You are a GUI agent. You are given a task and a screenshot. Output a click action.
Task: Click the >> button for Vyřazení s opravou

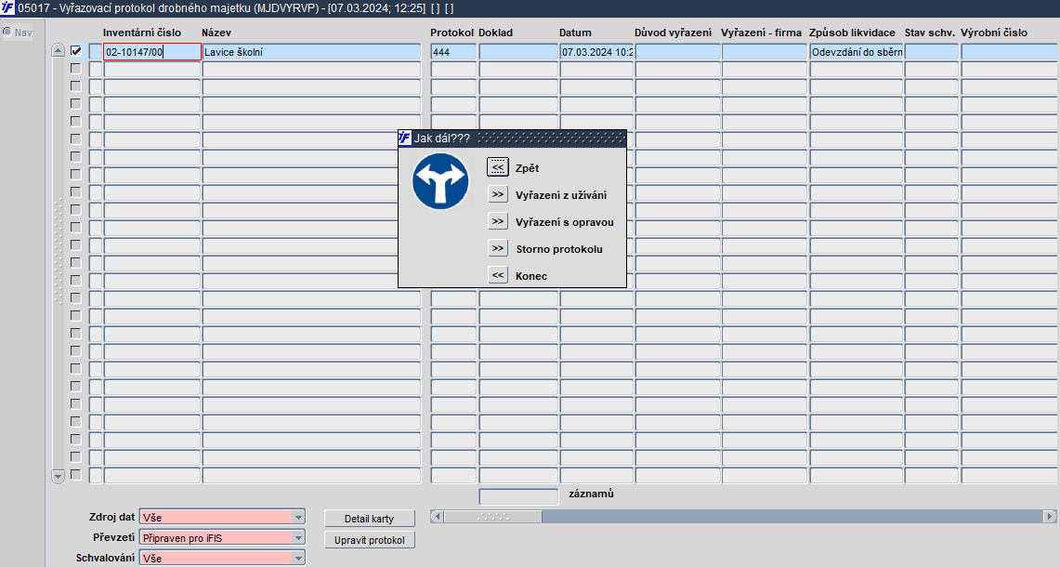pyautogui.click(x=498, y=221)
